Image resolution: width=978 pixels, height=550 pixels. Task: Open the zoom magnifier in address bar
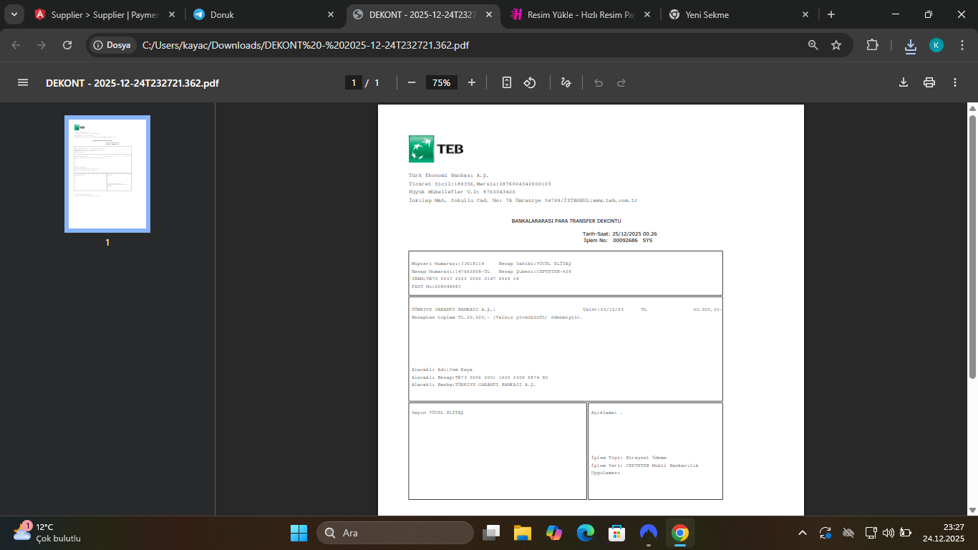813,45
